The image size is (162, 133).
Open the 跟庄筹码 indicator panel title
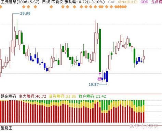tap(8, 96)
